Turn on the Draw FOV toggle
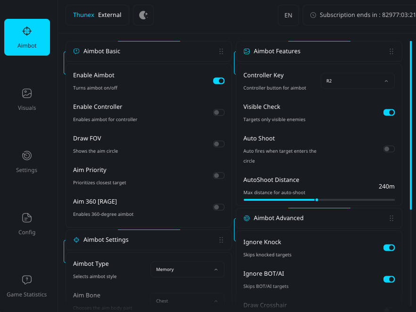 [218, 144]
